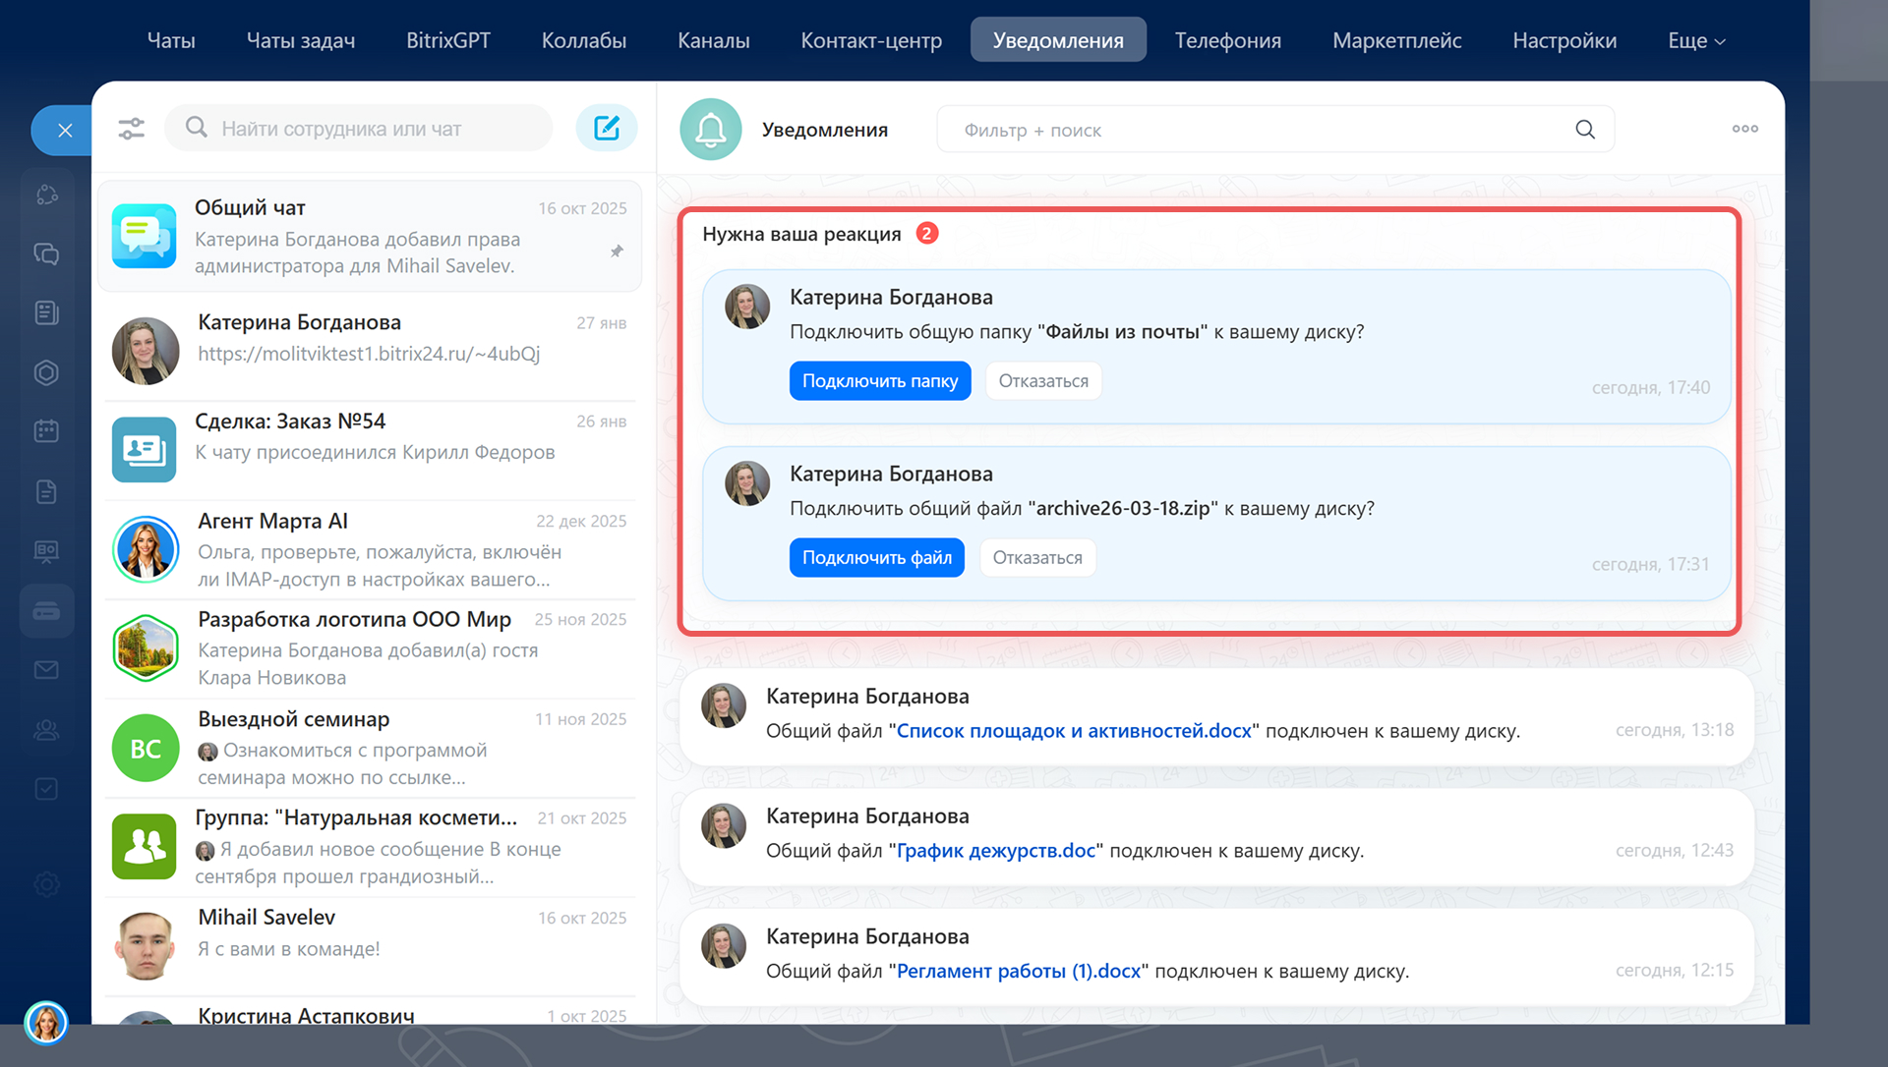Viewport: 1888px width, 1067px height.
Task: Open the Список площадок и активностей.docx link
Action: (1074, 731)
